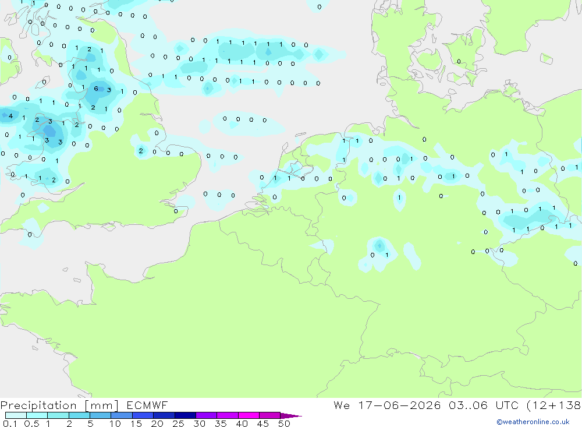This screenshot has height=427, width=582.
Task: Click the legend swatch between 0.5 and 1
Action: click(x=37, y=415)
